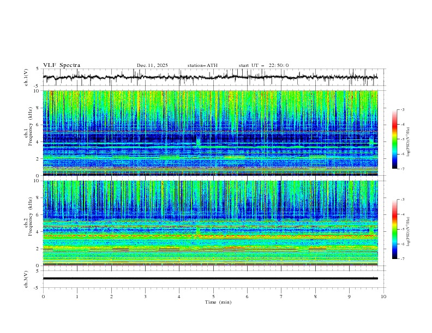
Task: Click the "-3" tick on lower color bar
Action: coord(402,200)
